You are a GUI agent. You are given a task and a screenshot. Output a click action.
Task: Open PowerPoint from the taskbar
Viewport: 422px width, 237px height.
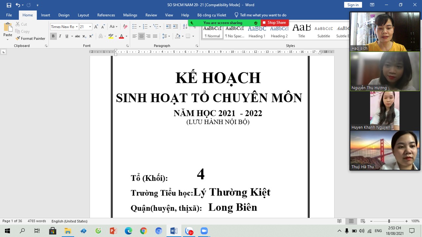pos(113,231)
